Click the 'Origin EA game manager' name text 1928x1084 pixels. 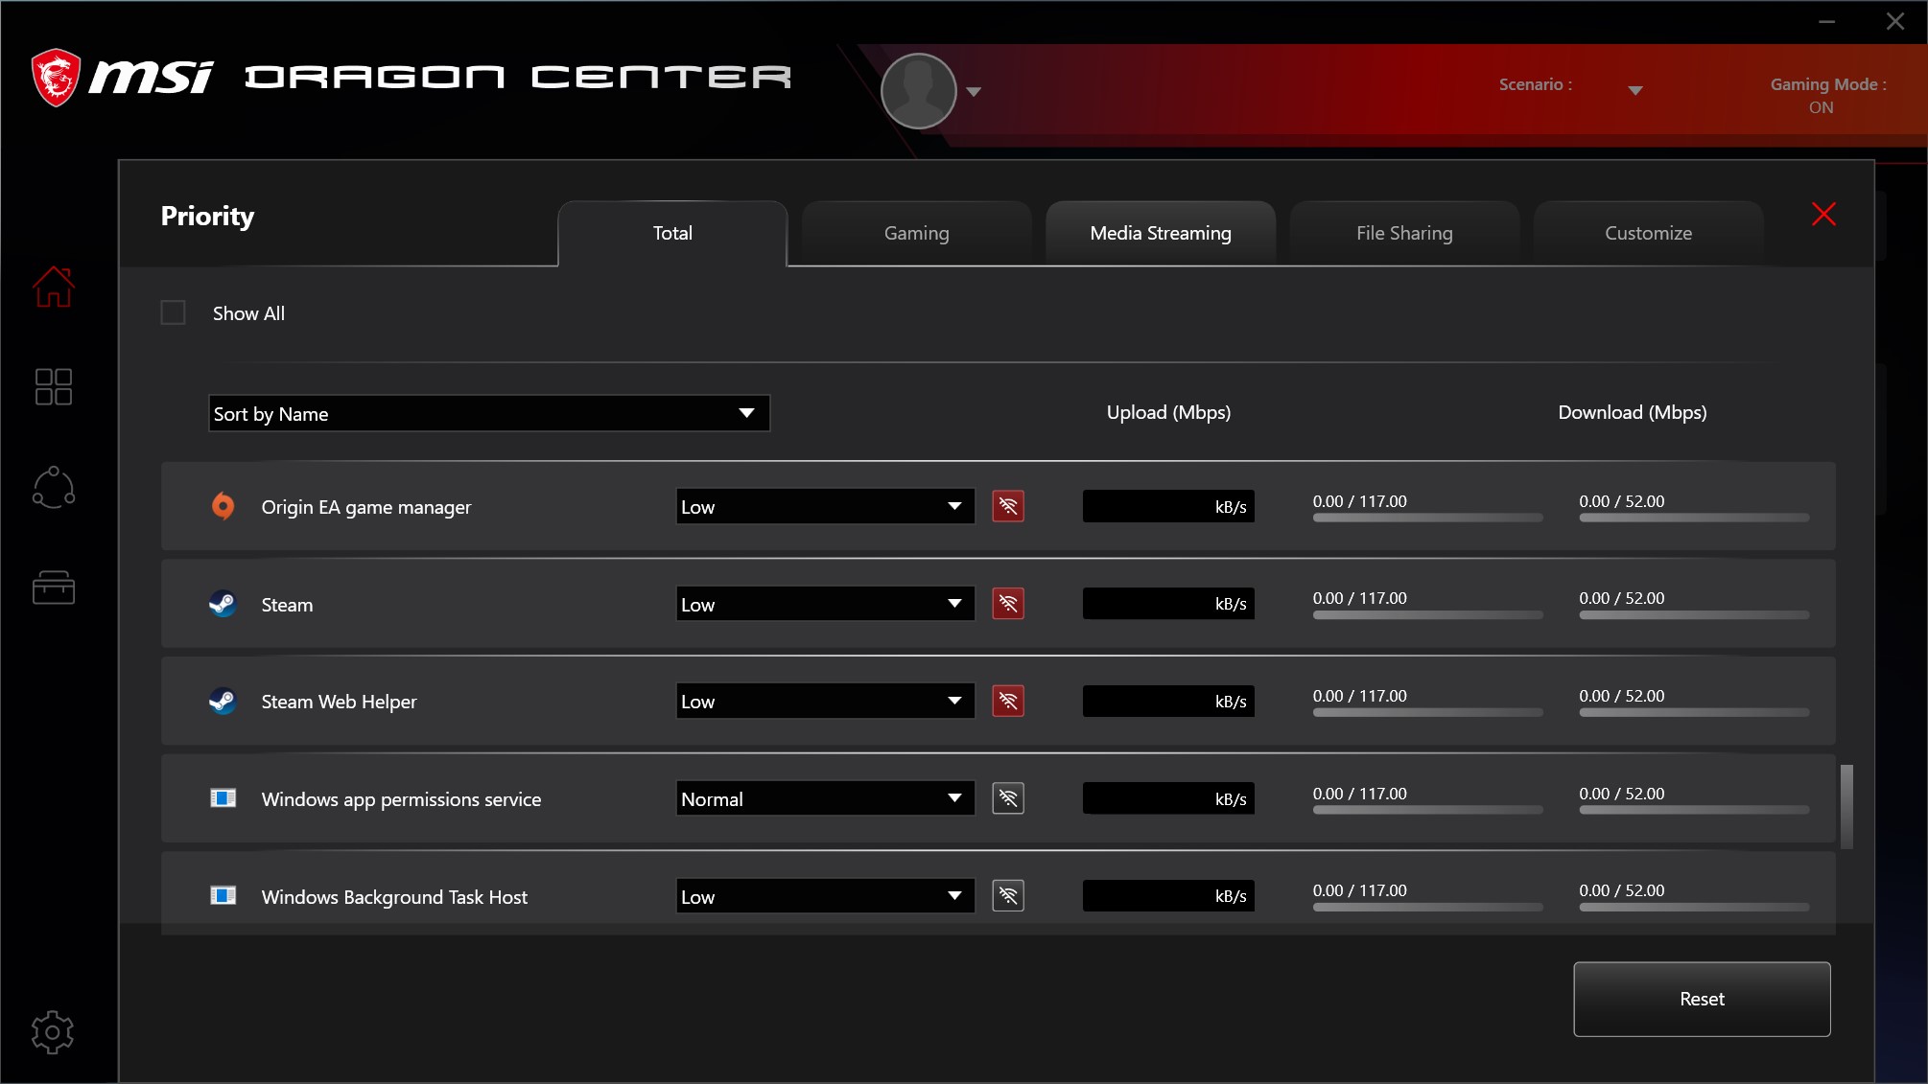coord(366,507)
